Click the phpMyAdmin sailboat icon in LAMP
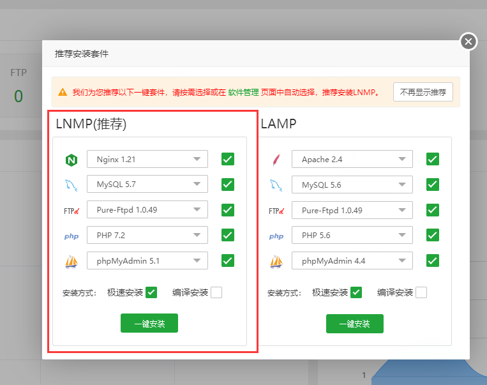The image size is (487, 385). coord(276,262)
